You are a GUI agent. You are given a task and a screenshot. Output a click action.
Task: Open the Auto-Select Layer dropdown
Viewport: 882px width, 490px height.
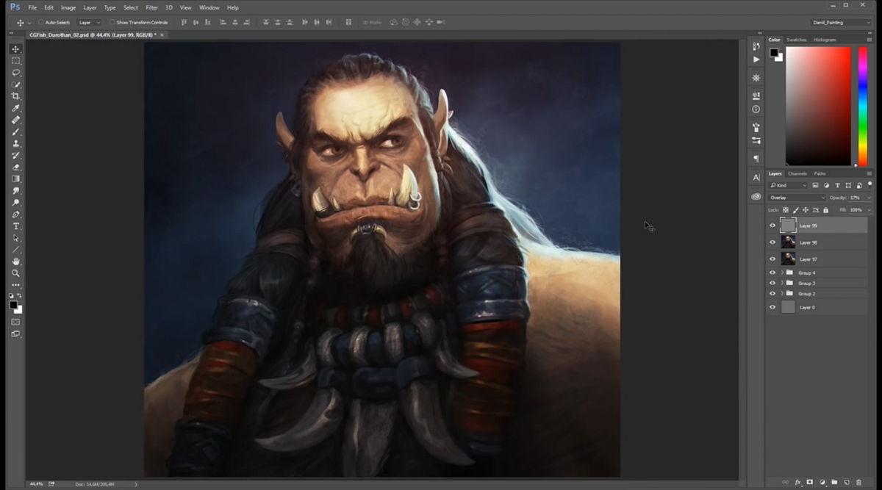(x=90, y=23)
